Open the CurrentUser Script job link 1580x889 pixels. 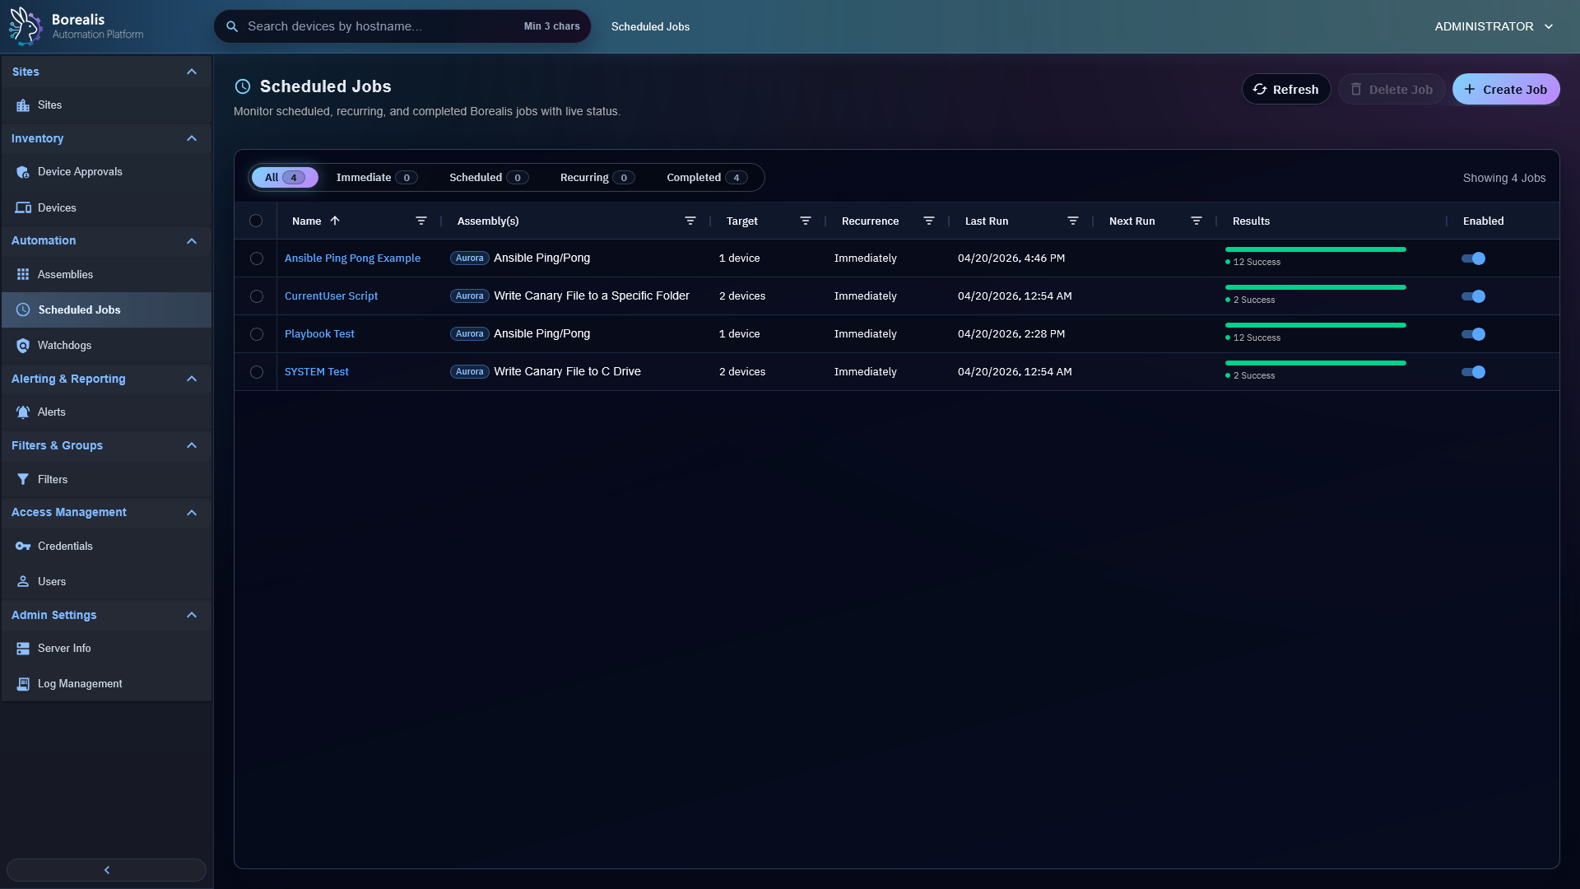tap(331, 296)
